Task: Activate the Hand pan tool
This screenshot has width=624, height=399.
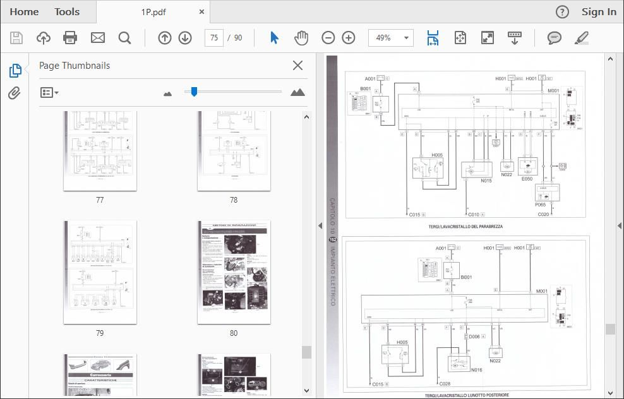Action: 301,38
